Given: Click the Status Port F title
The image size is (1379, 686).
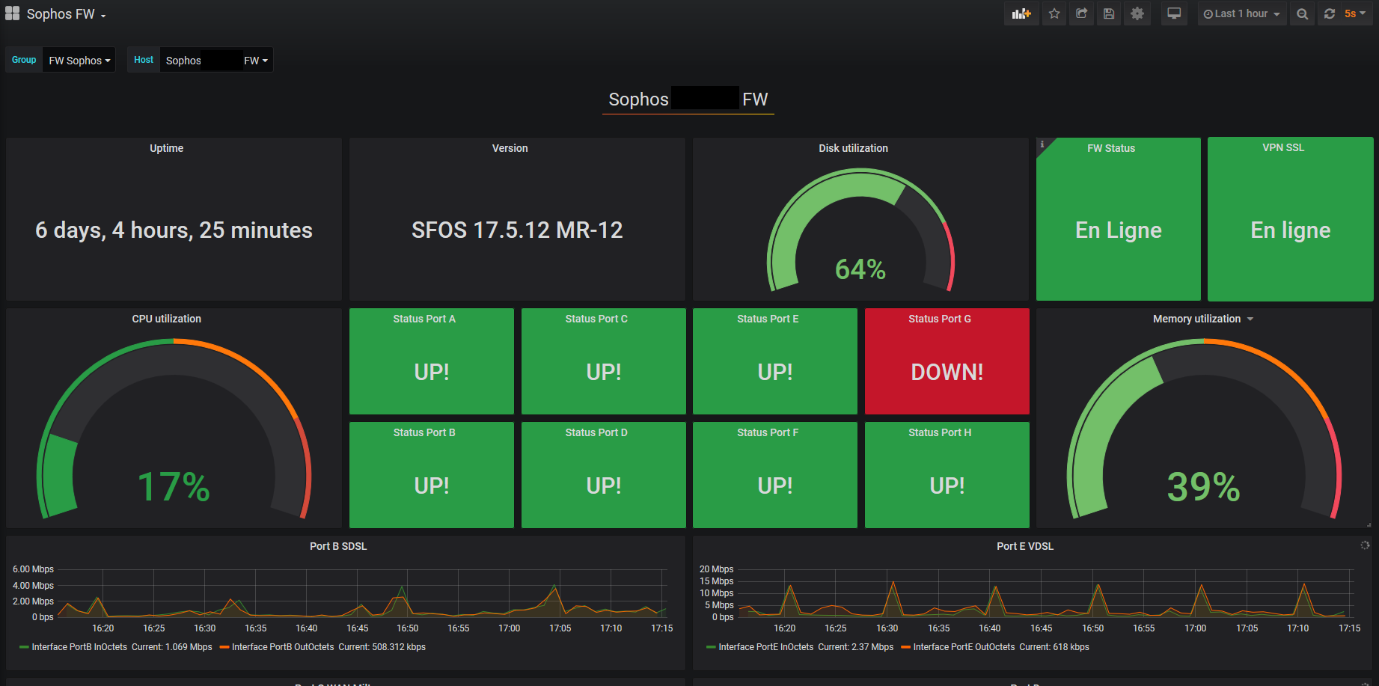Looking at the screenshot, I should [x=768, y=432].
